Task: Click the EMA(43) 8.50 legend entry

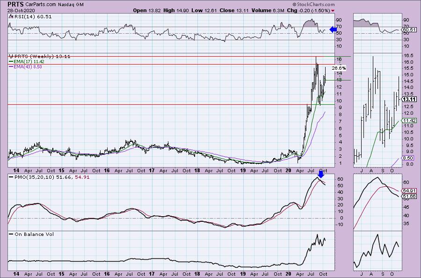Action: pos(28,66)
